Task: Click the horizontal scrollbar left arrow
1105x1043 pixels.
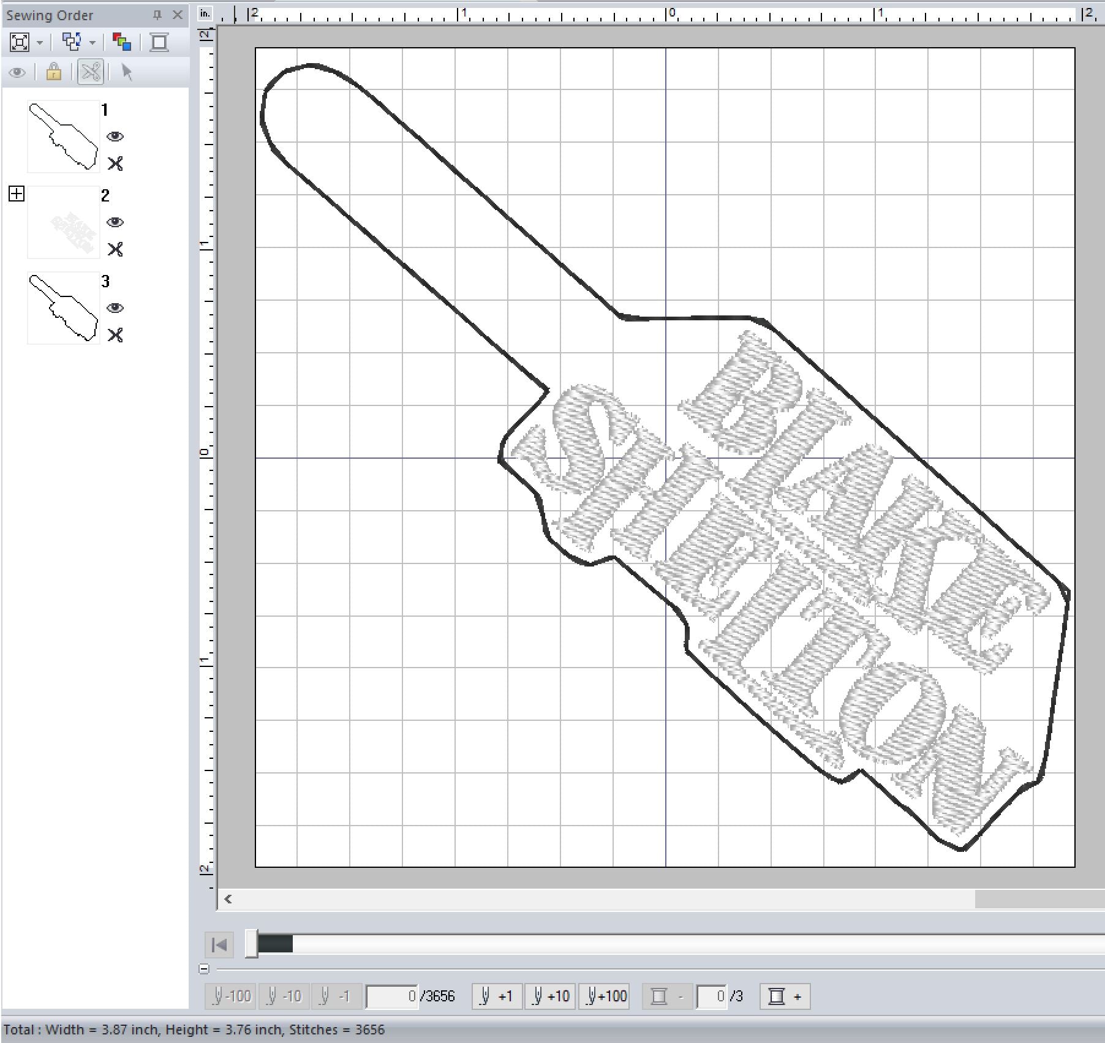Action: pos(228,899)
